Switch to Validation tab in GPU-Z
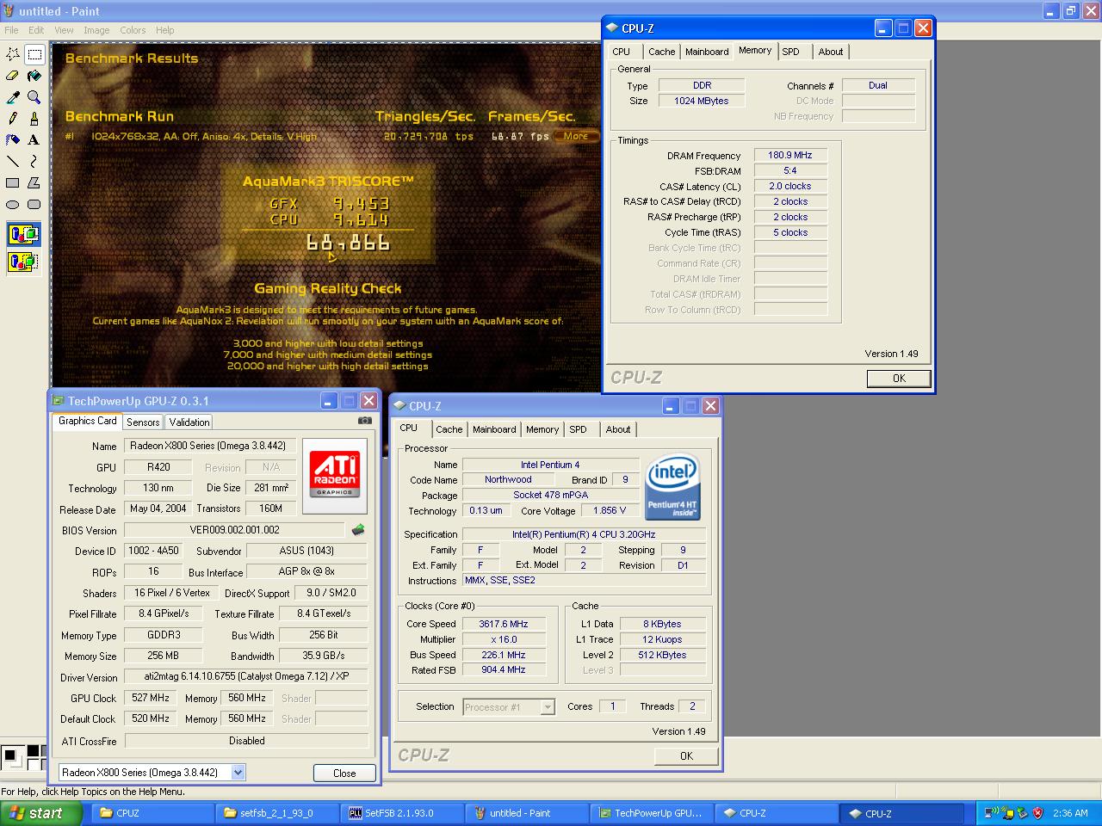 (189, 422)
